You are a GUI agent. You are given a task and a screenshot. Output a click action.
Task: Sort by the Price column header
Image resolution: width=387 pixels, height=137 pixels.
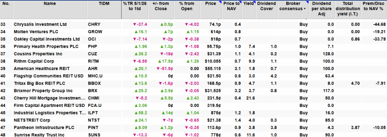click(x=211, y=9)
